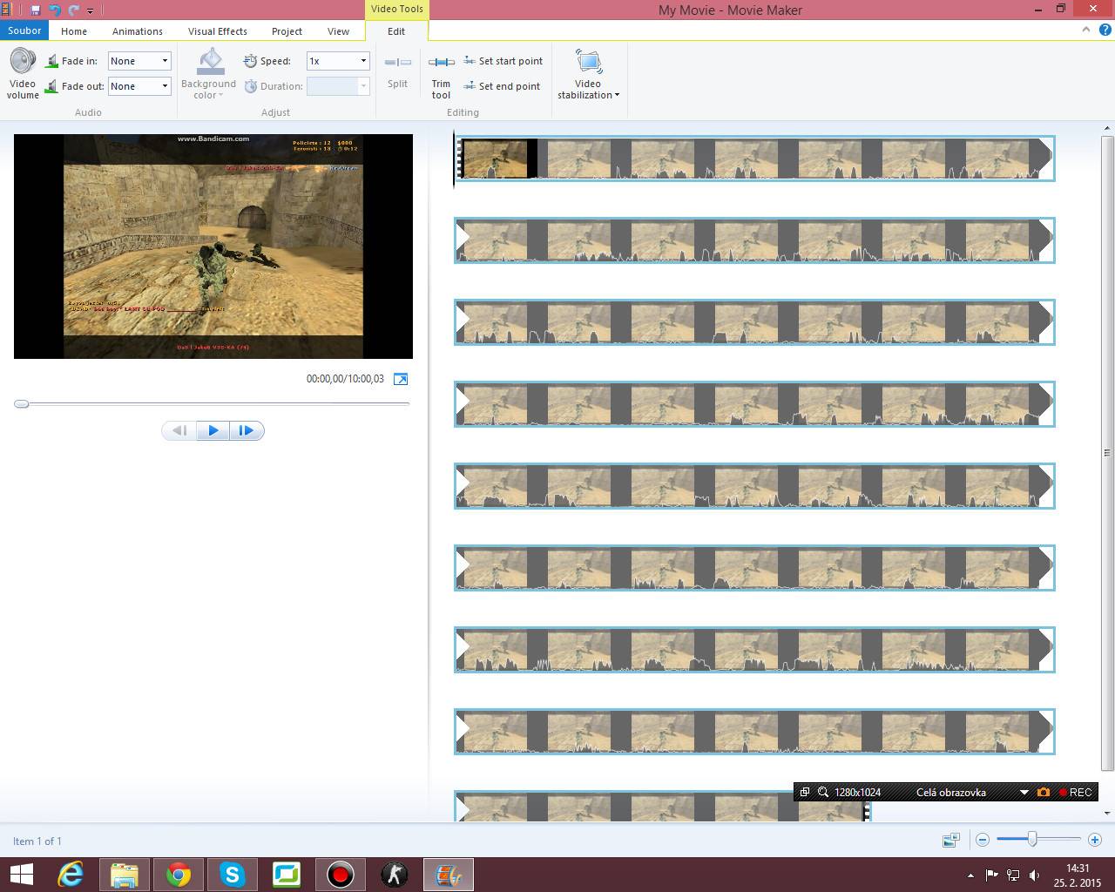Open Video stabilization options

coord(589,74)
